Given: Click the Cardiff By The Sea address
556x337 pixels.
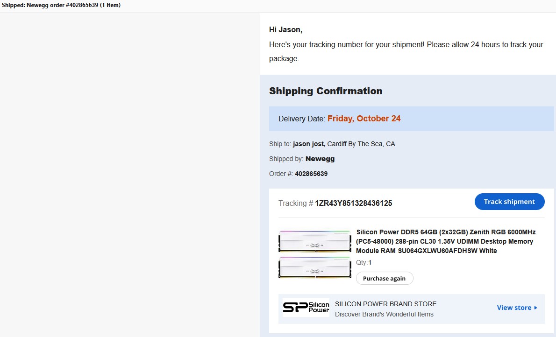Looking at the screenshot, I should tap(361, 144).
